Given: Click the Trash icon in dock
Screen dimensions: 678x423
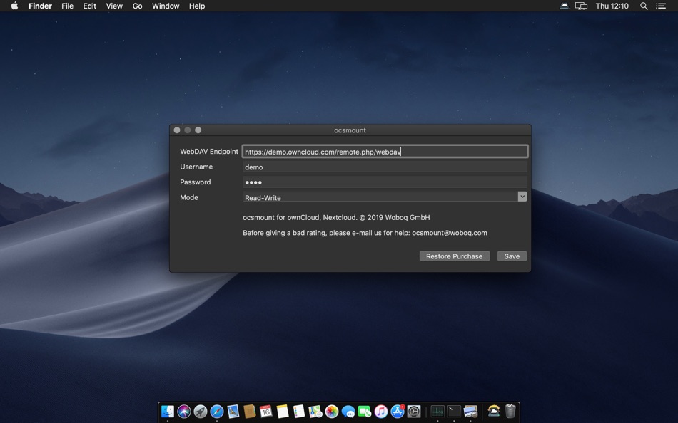Looking at the screenshot, I should [x=510, y=412].
